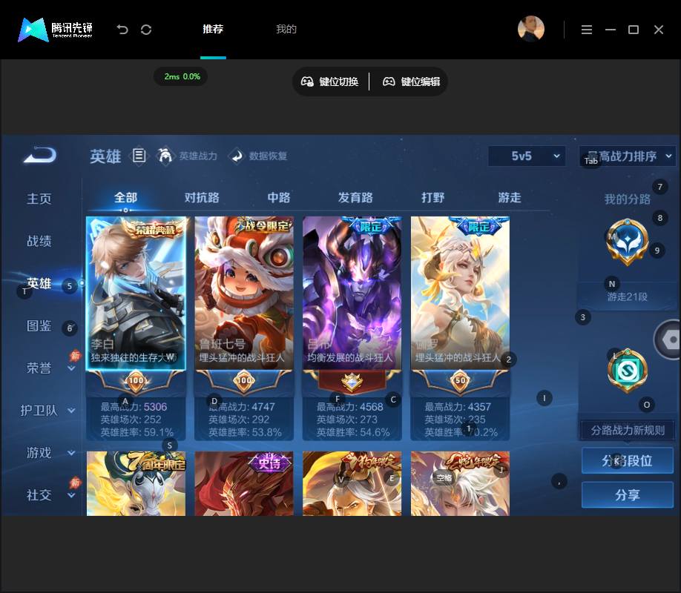Click the in-game back arrow

40,156
